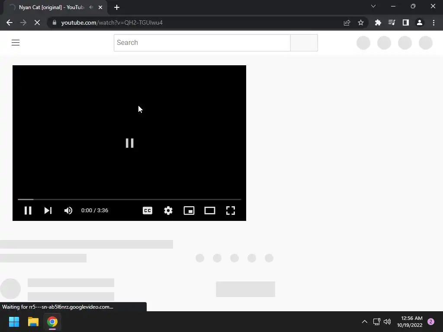This screenshot has height=332, width=443.
Task: Click the center pause overlay in video
Action: [130, 143]
